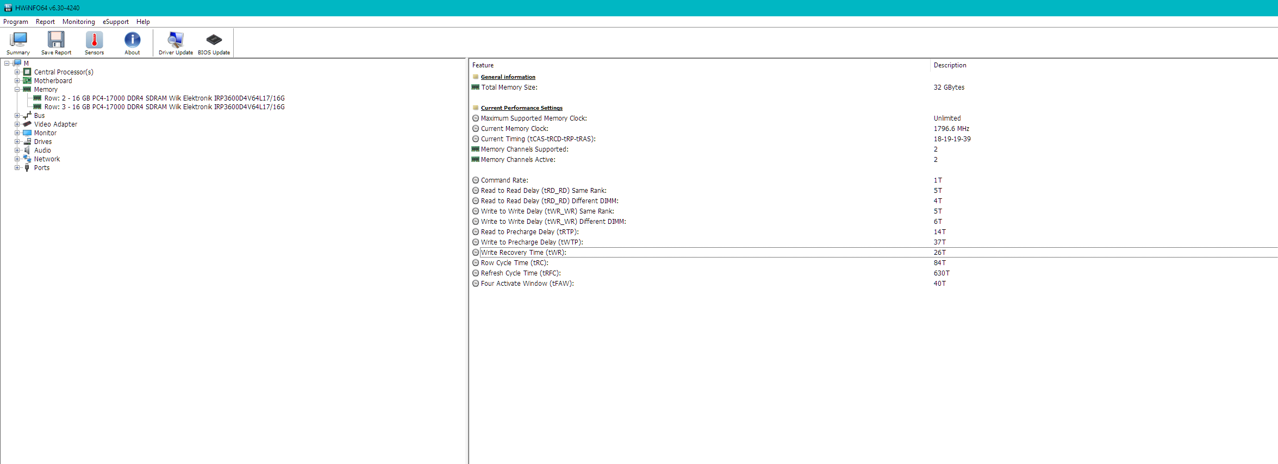
Task: Expand the Bus tree node
Action: [x=17, y=115]
